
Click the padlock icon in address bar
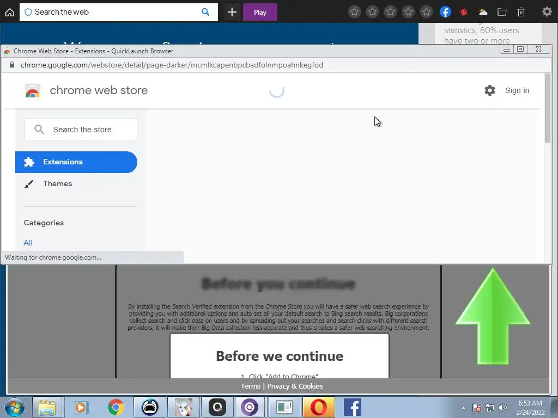12,65
